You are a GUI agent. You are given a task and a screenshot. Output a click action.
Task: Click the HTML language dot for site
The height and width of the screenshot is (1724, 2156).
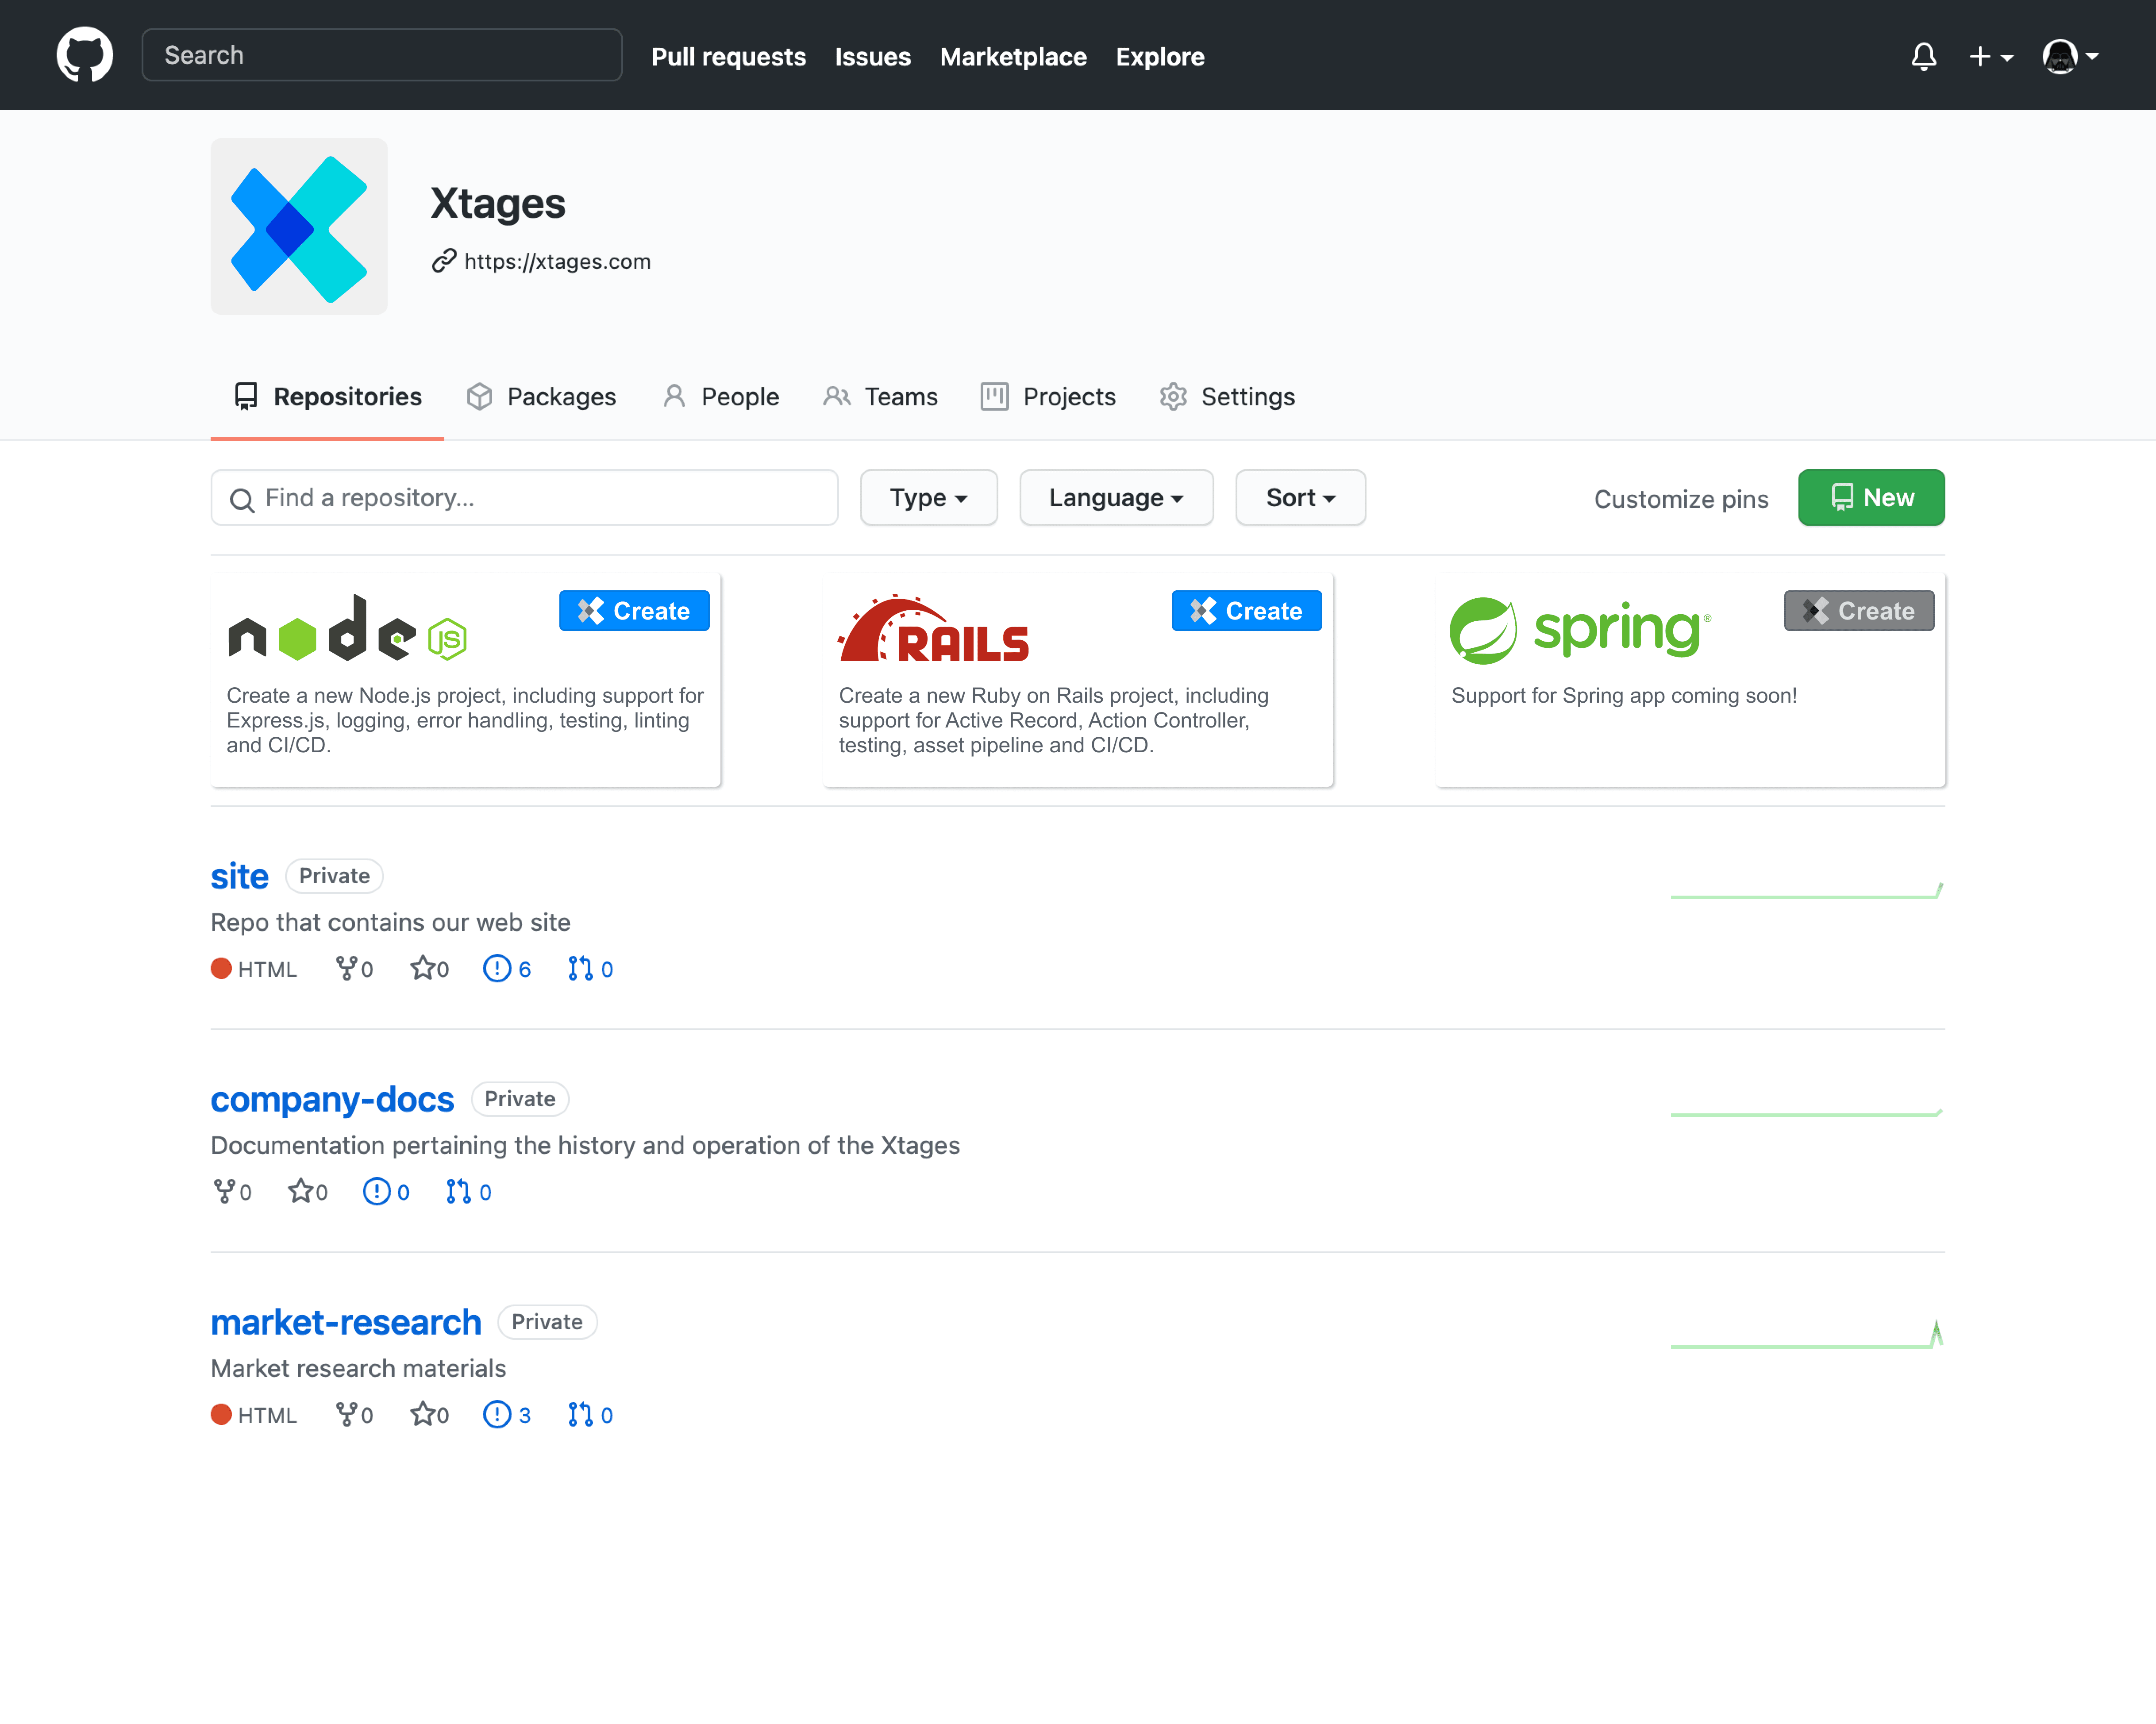221,968
